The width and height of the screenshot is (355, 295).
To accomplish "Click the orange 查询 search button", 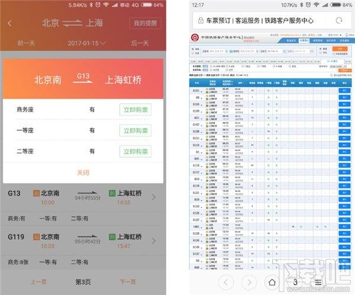I will (340, 49).
